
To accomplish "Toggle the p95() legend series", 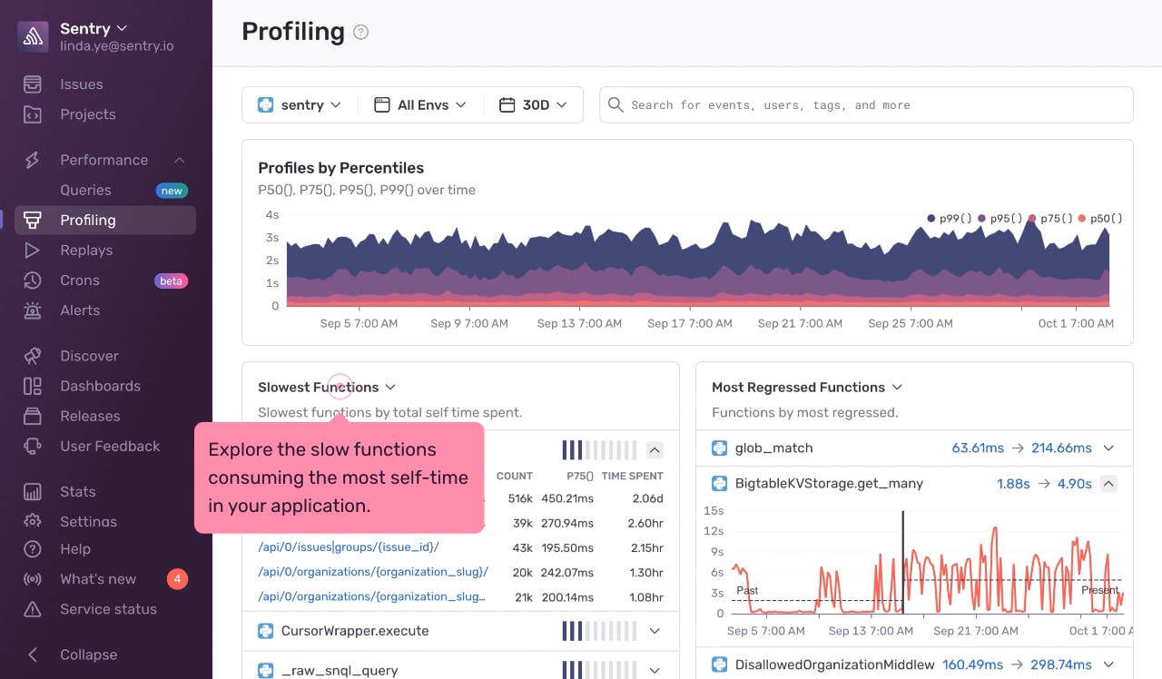I will [1000, 218].
